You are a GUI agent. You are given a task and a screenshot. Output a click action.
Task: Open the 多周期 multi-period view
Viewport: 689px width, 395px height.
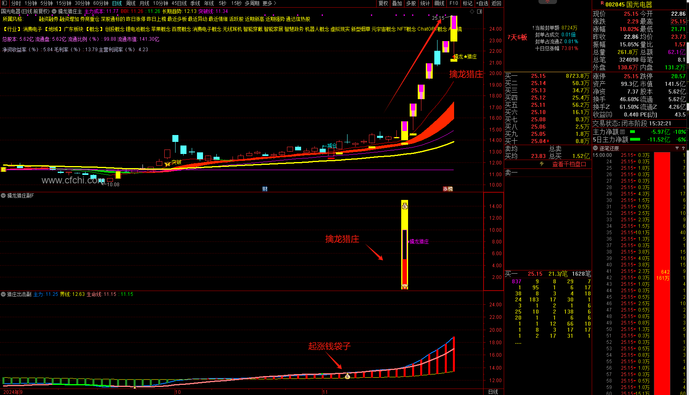pos(252,3)
